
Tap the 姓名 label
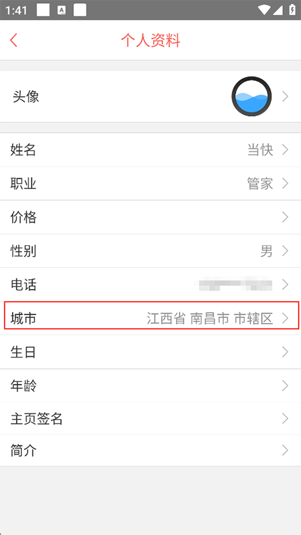pyautogui.click(x=23, y=150)
